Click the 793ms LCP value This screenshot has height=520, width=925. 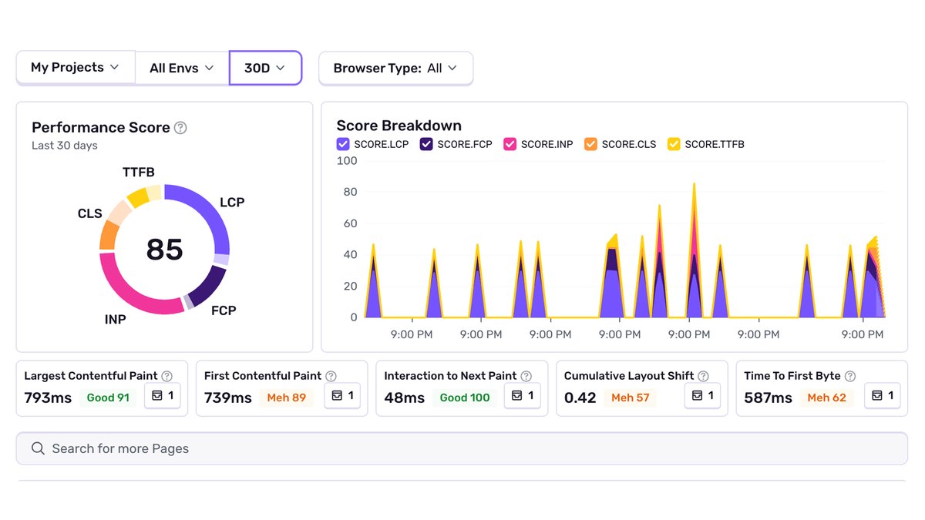(x=48, y=398)
